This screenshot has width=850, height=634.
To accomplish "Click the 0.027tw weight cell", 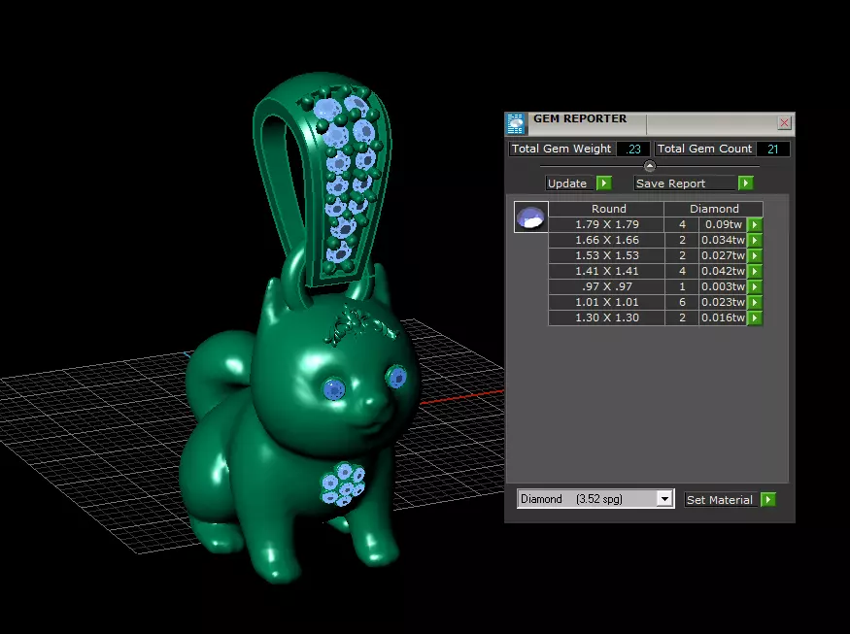I will [x=723, y=255].
